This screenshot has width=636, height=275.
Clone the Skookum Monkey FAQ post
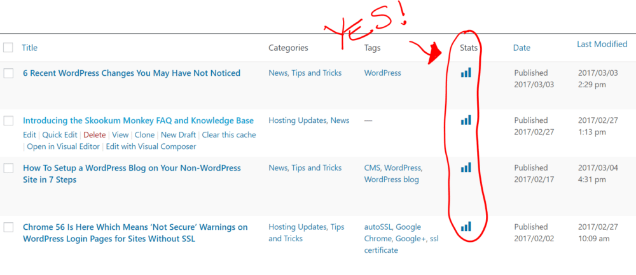pos(144,135)
